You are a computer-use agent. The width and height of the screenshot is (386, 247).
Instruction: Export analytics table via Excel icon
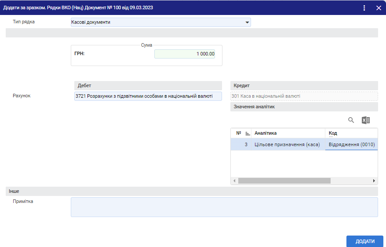(366, 120)
